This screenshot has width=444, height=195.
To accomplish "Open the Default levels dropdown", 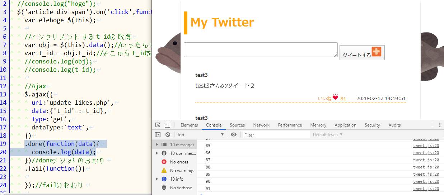I will click(328, 135).
